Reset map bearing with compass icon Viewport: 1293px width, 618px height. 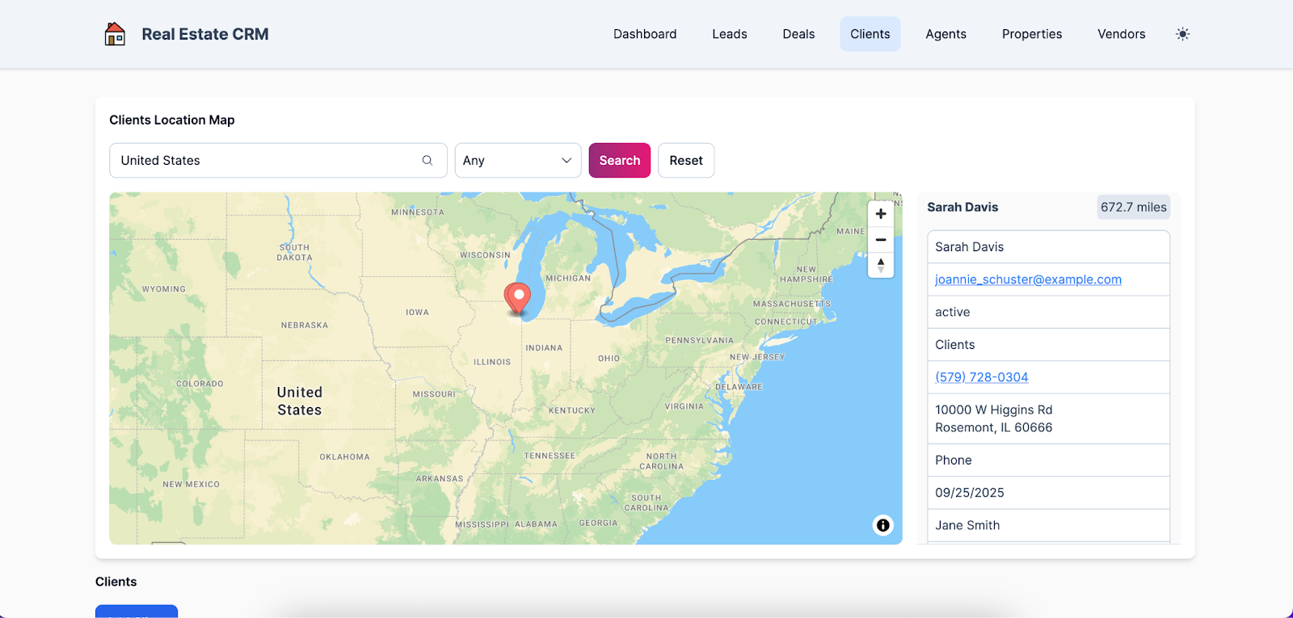tap(880, 265)
